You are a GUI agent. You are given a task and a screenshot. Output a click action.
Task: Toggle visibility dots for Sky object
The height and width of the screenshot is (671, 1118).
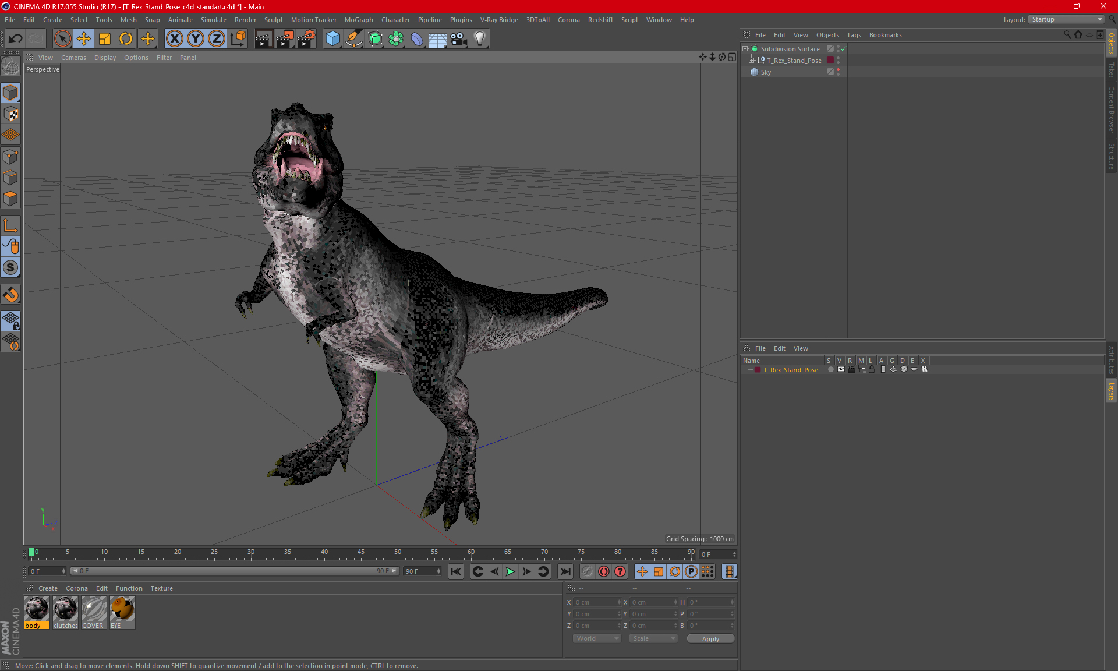coord(838,72)
